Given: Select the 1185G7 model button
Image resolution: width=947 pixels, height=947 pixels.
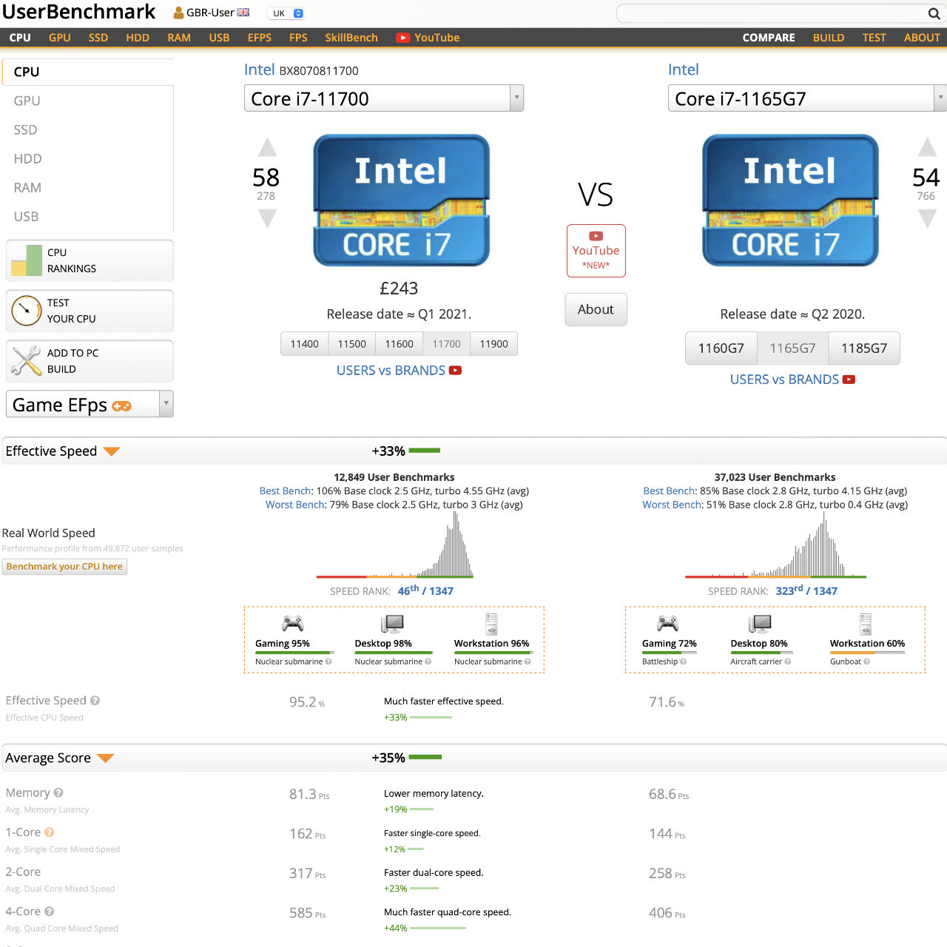Looking at the screenshot, I should [864, 348].
